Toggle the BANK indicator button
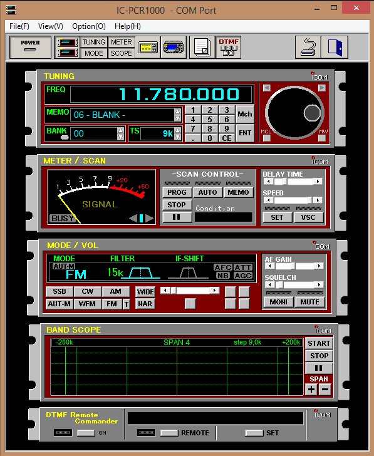 (x=65, y=137)
